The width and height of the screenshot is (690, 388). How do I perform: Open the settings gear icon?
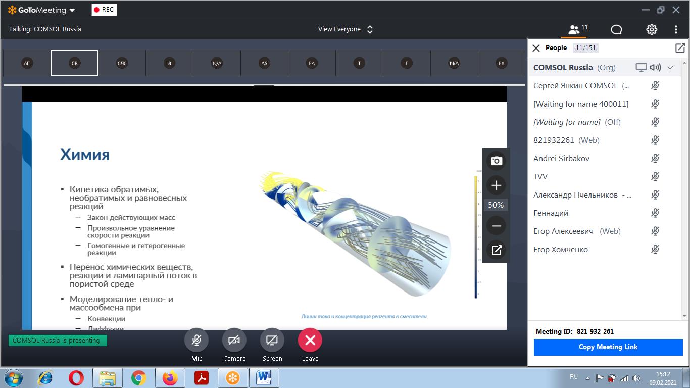652,29
